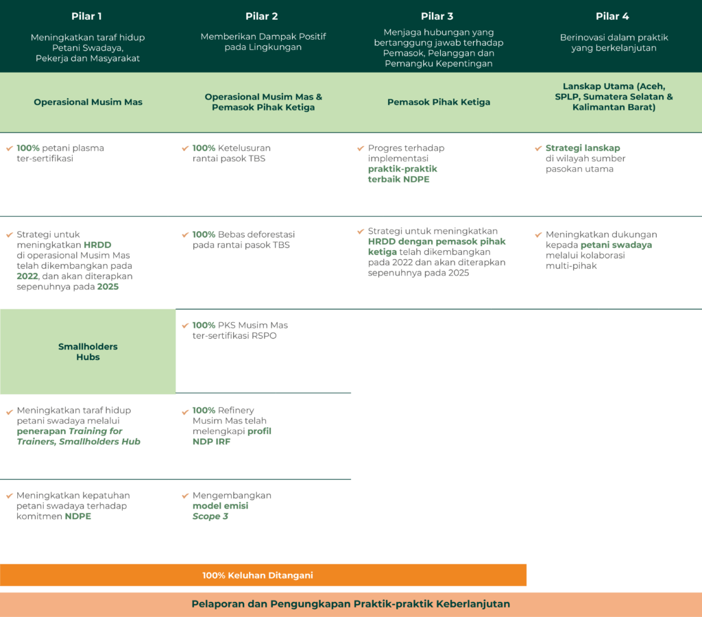
Task: Select the Pilar 2 header
Action: [x=263, y=16]
